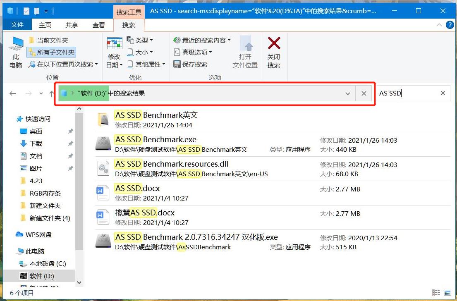457x301 pixels.
Task: Select AS SSD Benchmark.resources.dll icon
Action: 103,168
